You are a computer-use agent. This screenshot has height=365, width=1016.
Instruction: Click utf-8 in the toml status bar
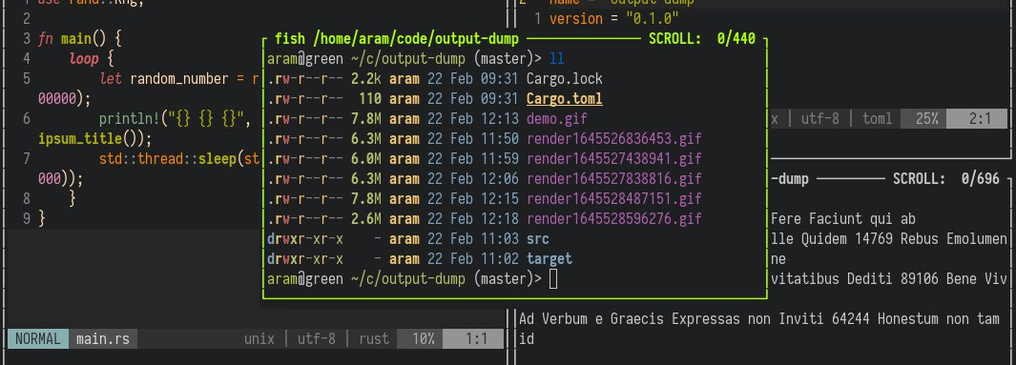819,119
